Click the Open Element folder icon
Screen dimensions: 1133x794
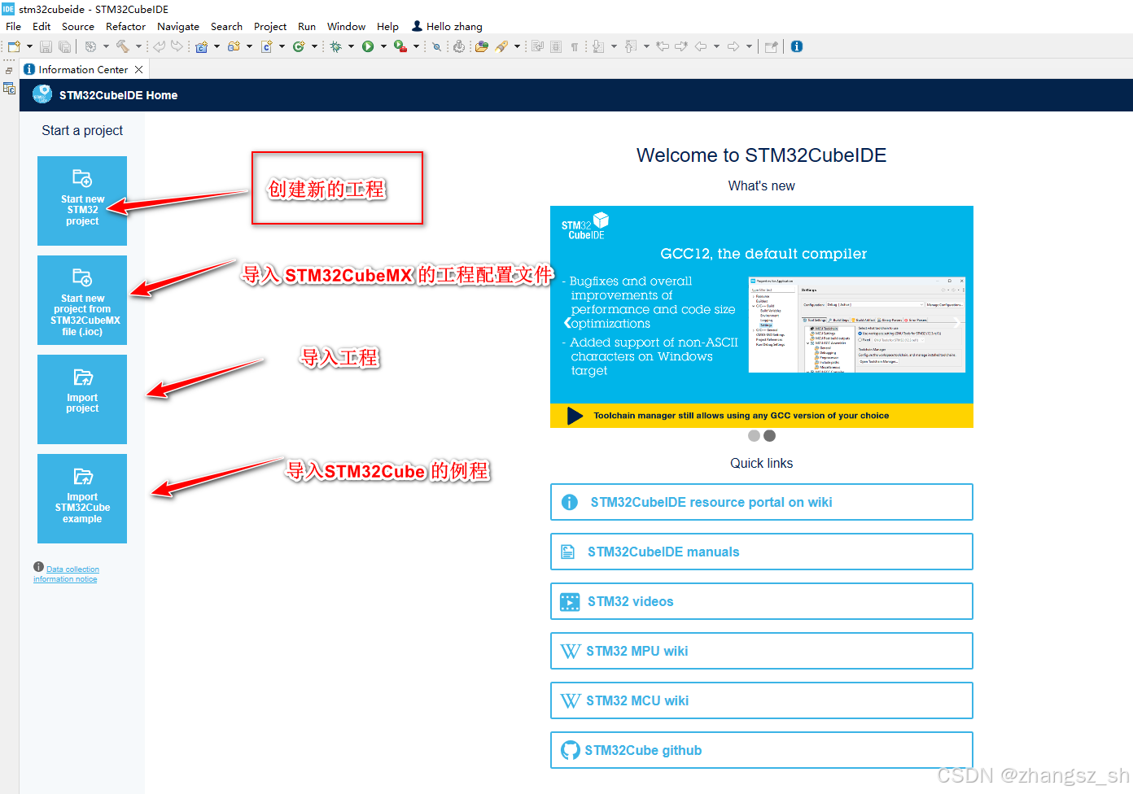(x=482, y=46)
